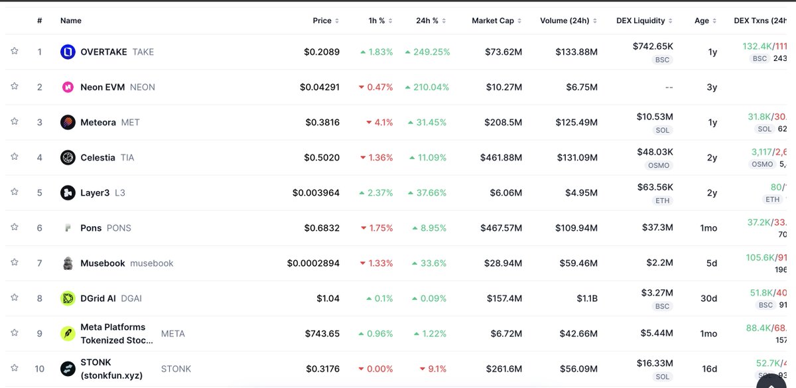Open the Neon EVM token page
This screenshot has width=796, height=388.
pos(103,87)
